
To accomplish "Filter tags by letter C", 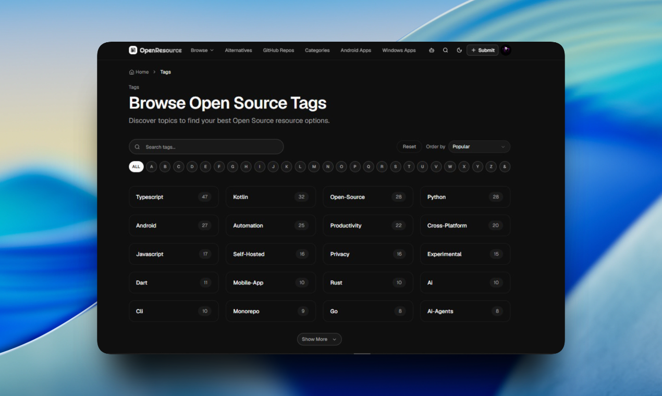I will tap(179, 167).
